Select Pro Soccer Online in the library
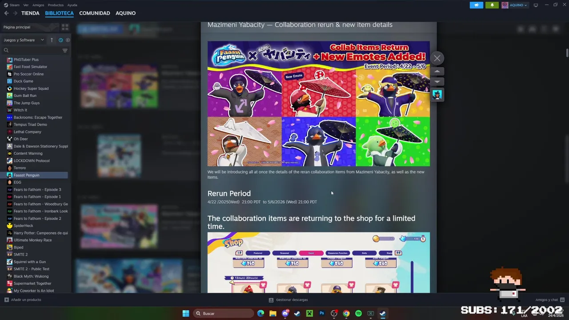This screenshot has height=320, width=569. tap(28, 74)
